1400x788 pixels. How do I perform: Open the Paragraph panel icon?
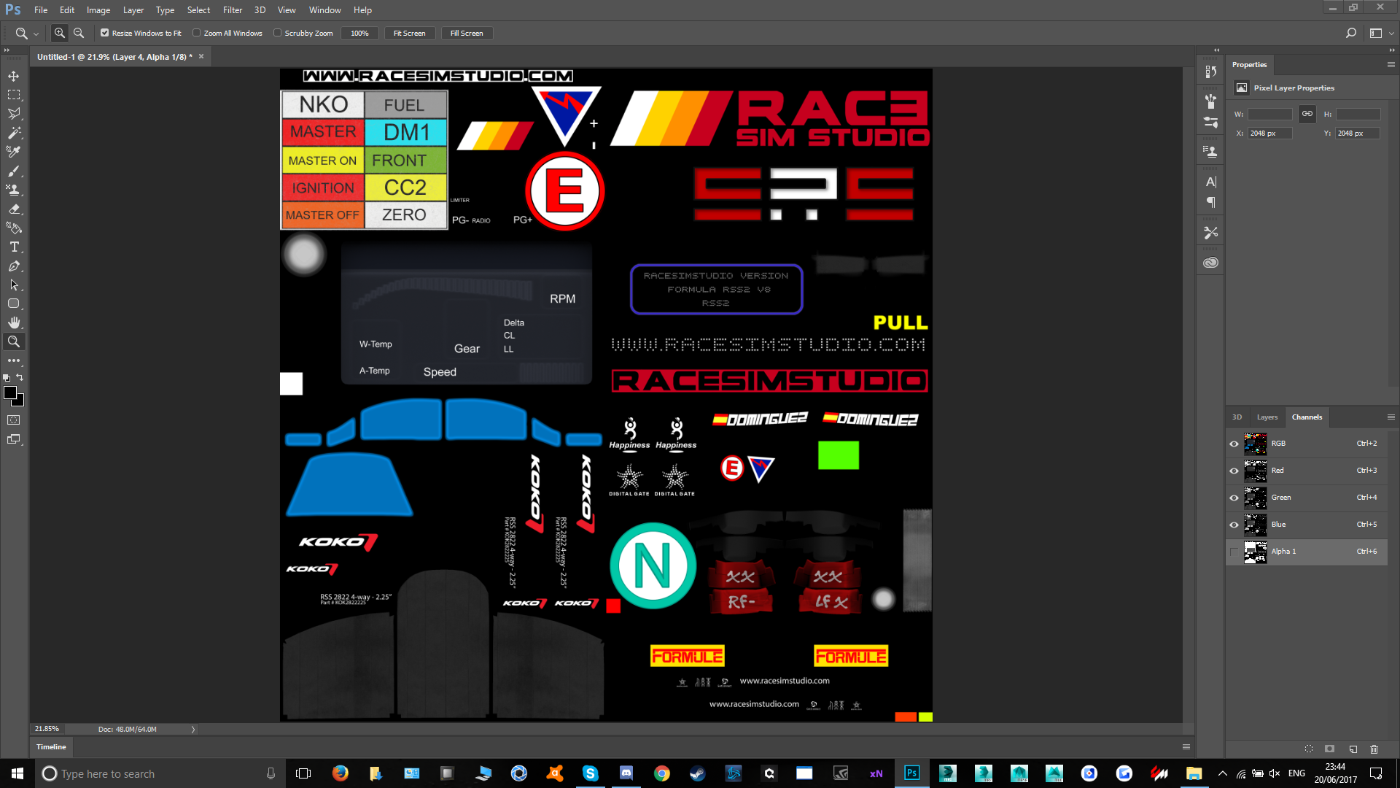coord(1211,202)
